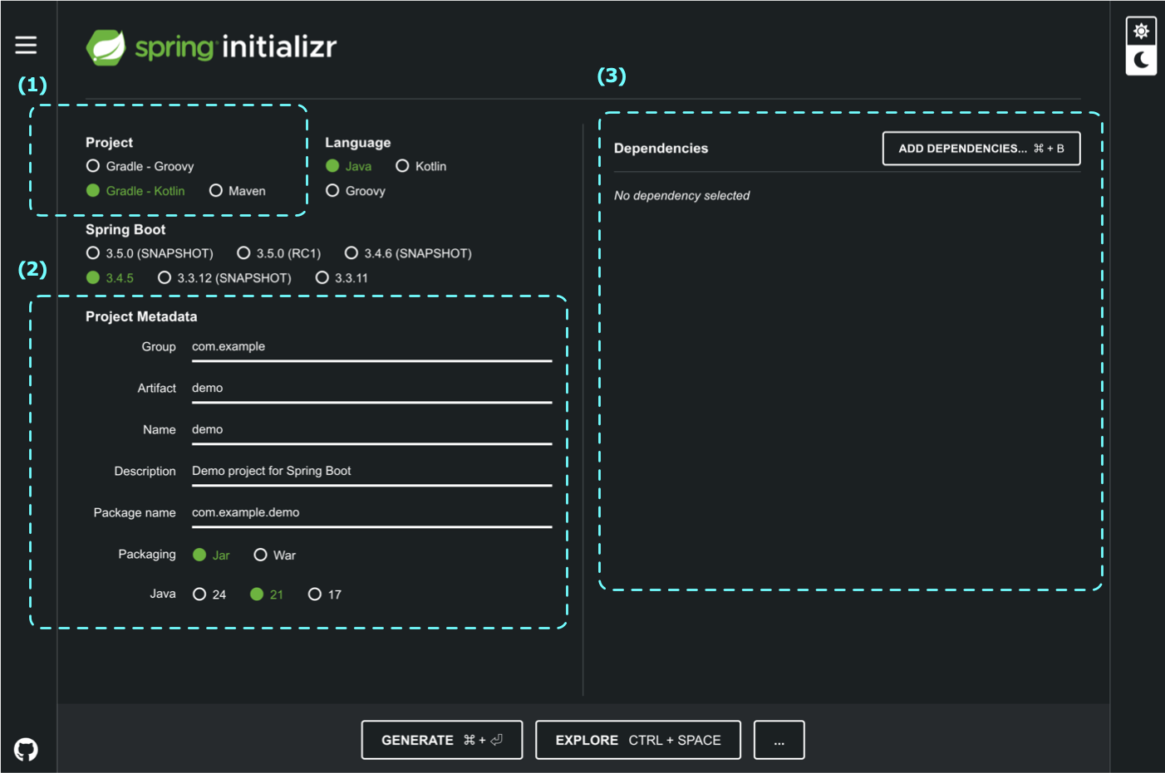Select Gradle - Groovy project type
This screenshot has width=1165, height=773.
point(93,166)
